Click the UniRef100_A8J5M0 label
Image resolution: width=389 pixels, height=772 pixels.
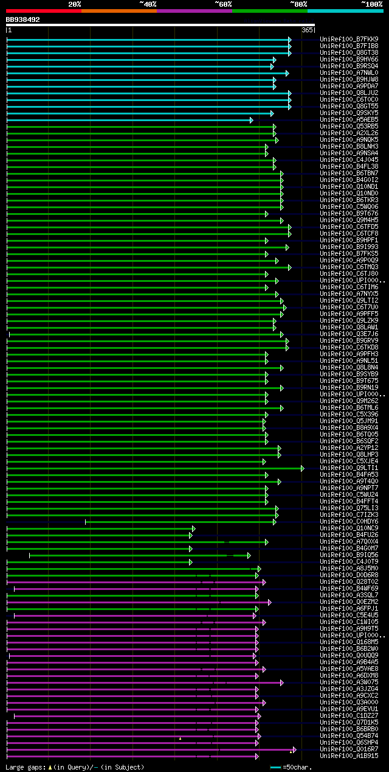click(x=349, y=569)
